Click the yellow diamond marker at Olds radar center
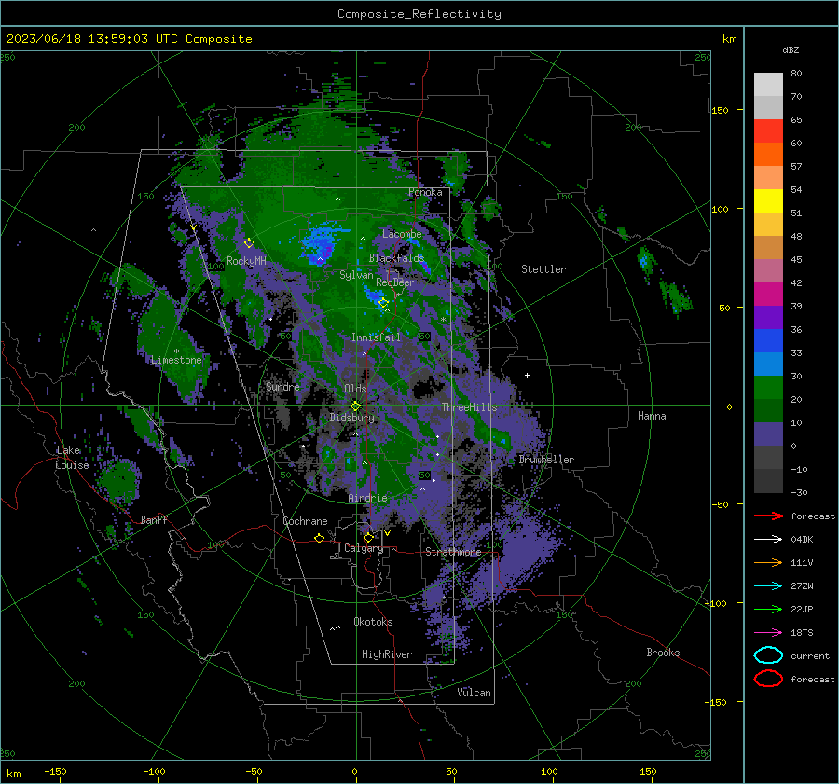Viewport: 839px width, 784px height. (x=355, y=406)
